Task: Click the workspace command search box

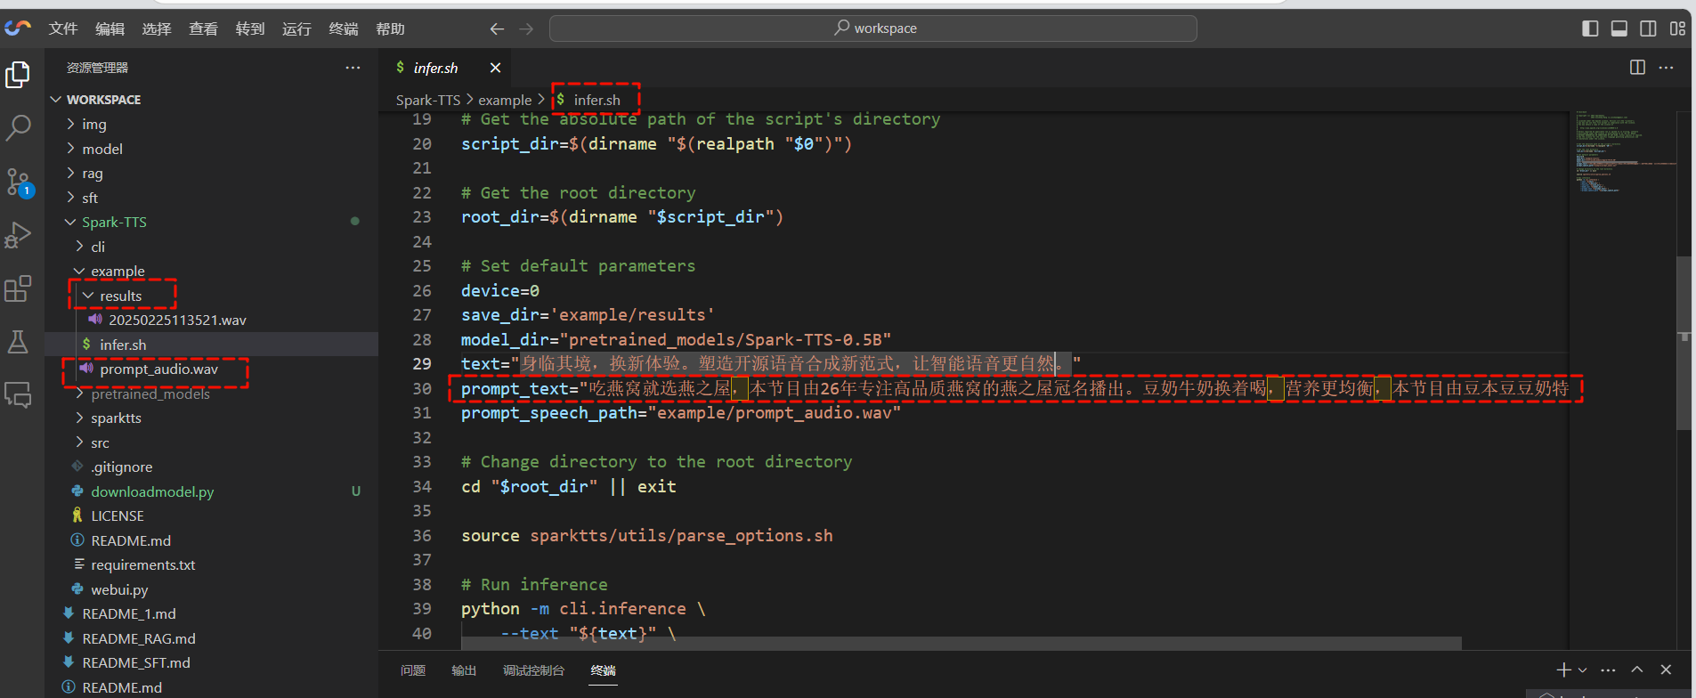Action: pos(872,28)
